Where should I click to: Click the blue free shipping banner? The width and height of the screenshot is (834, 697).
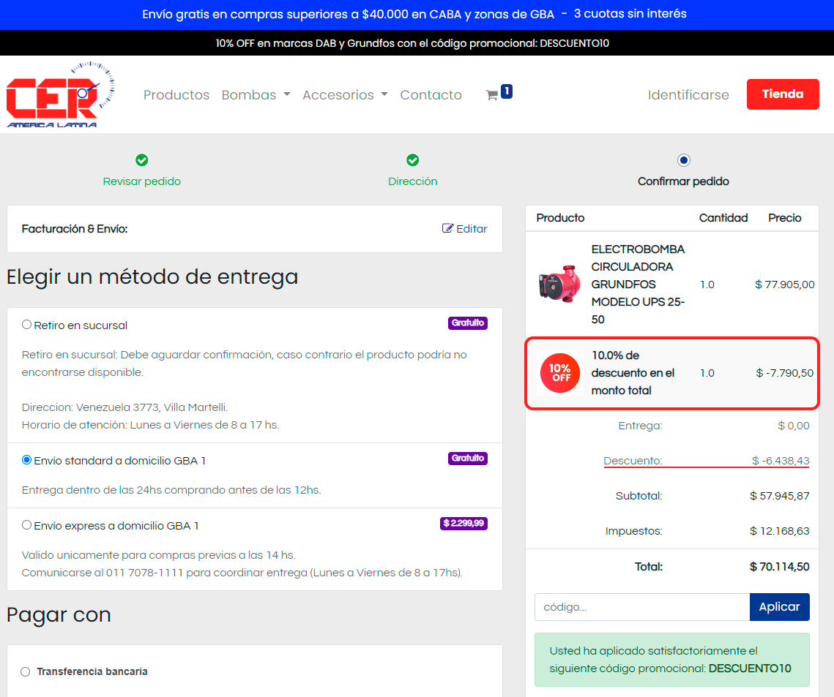[417, 15]
